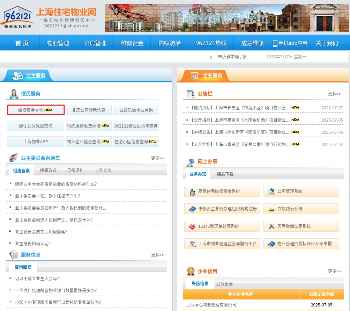Click the 商品住宅维修资金系统 icon

(x=192, y=191)
